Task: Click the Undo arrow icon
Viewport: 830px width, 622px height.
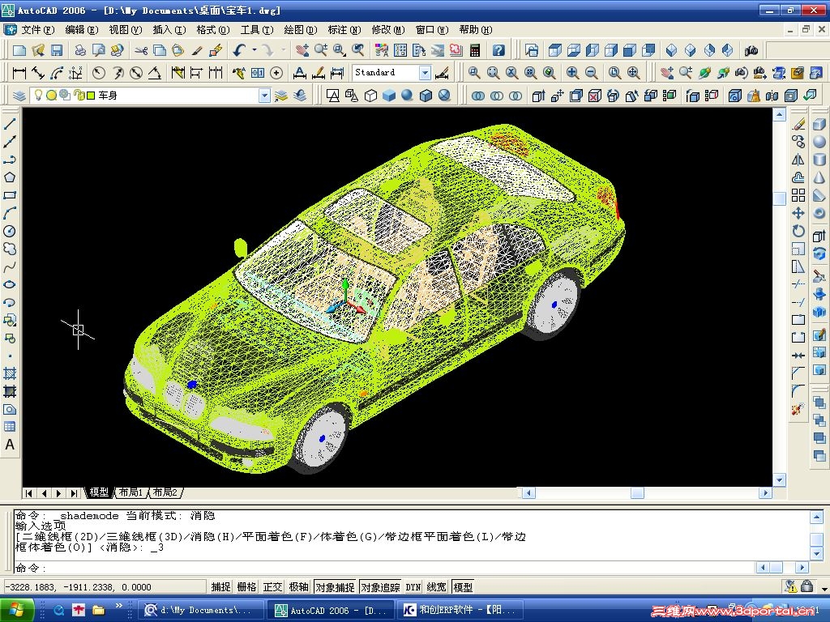Action: [x=239, y=50]
